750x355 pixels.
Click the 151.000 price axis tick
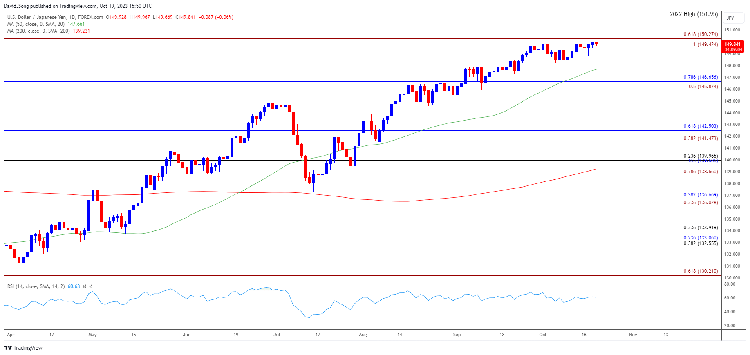click(732, 30)
